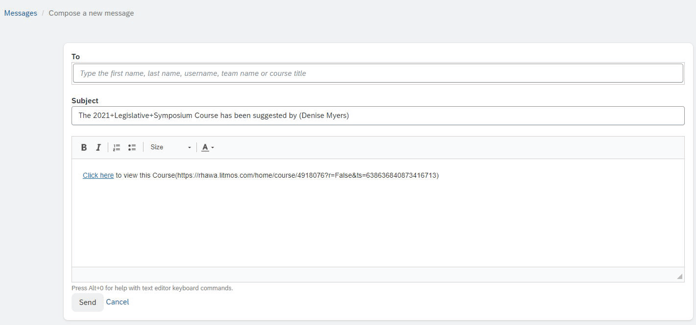696x325 pixels.
Task: Click the Alt+0 keyboard help text
Action: point(152,288)
